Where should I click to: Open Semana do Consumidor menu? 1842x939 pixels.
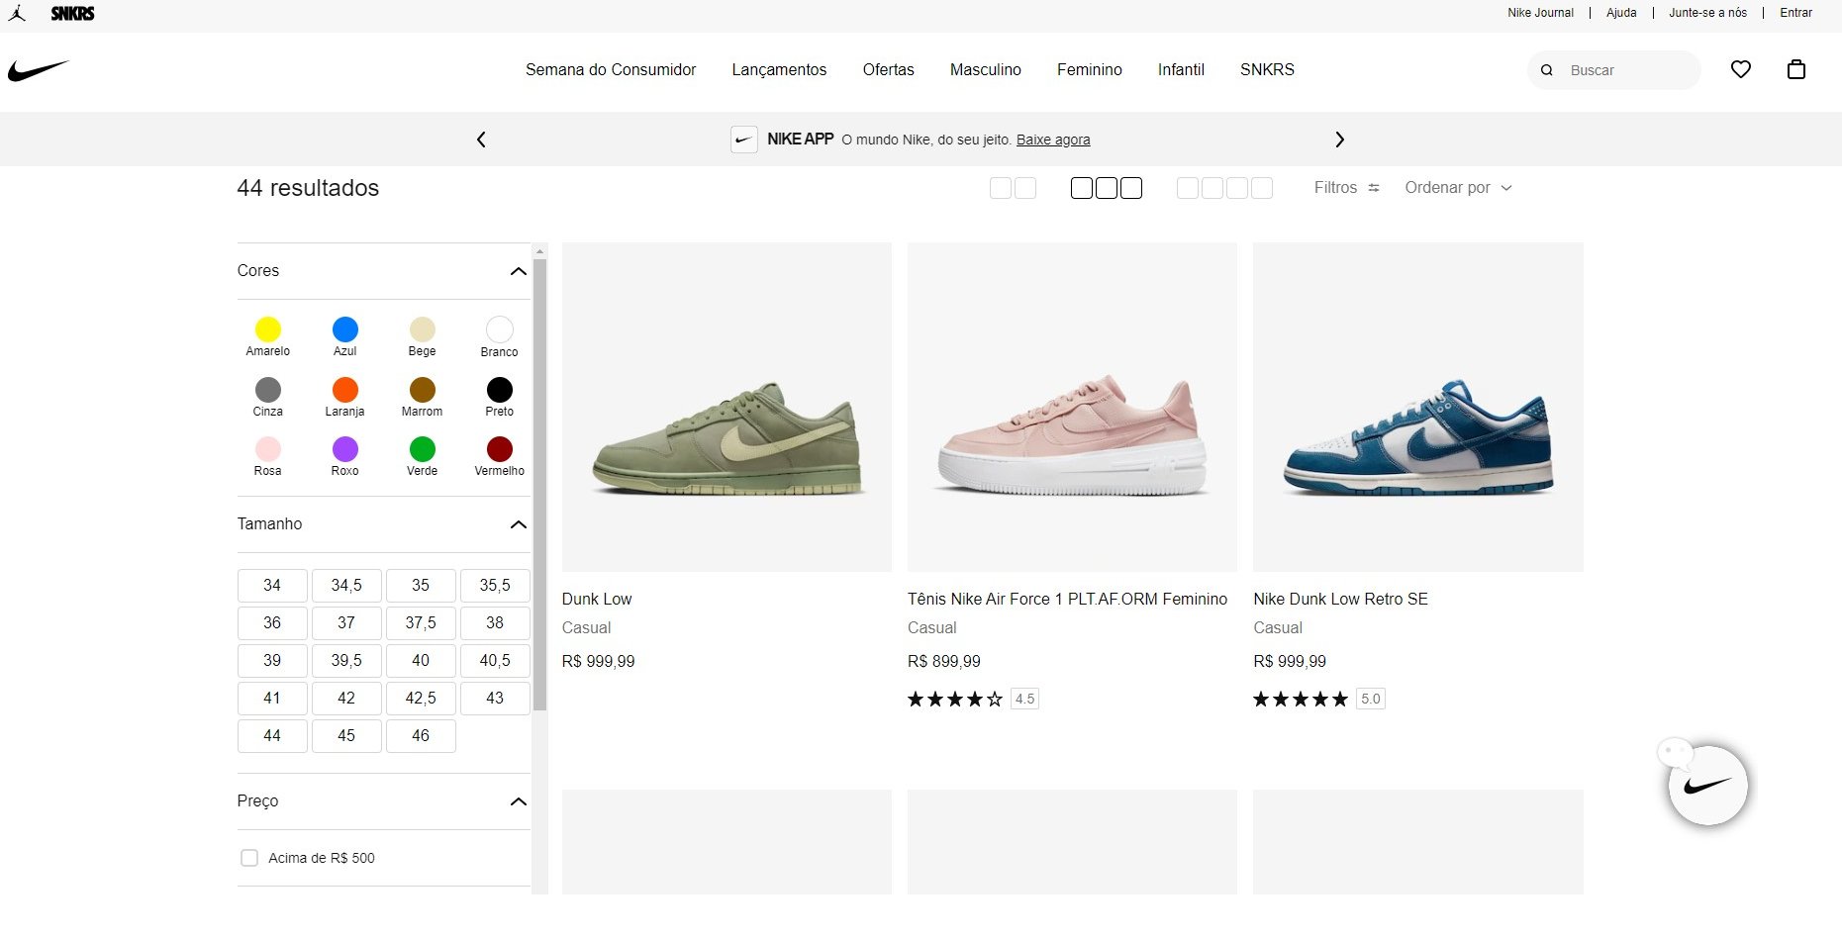(x=611, y=70)
